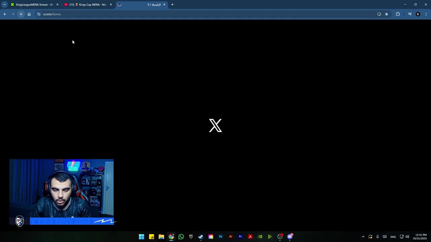
Task: Open the browser home page
Action: (x=29, y=14)
